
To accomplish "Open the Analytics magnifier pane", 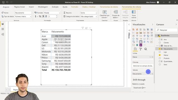I will click(x=146, y=49).
